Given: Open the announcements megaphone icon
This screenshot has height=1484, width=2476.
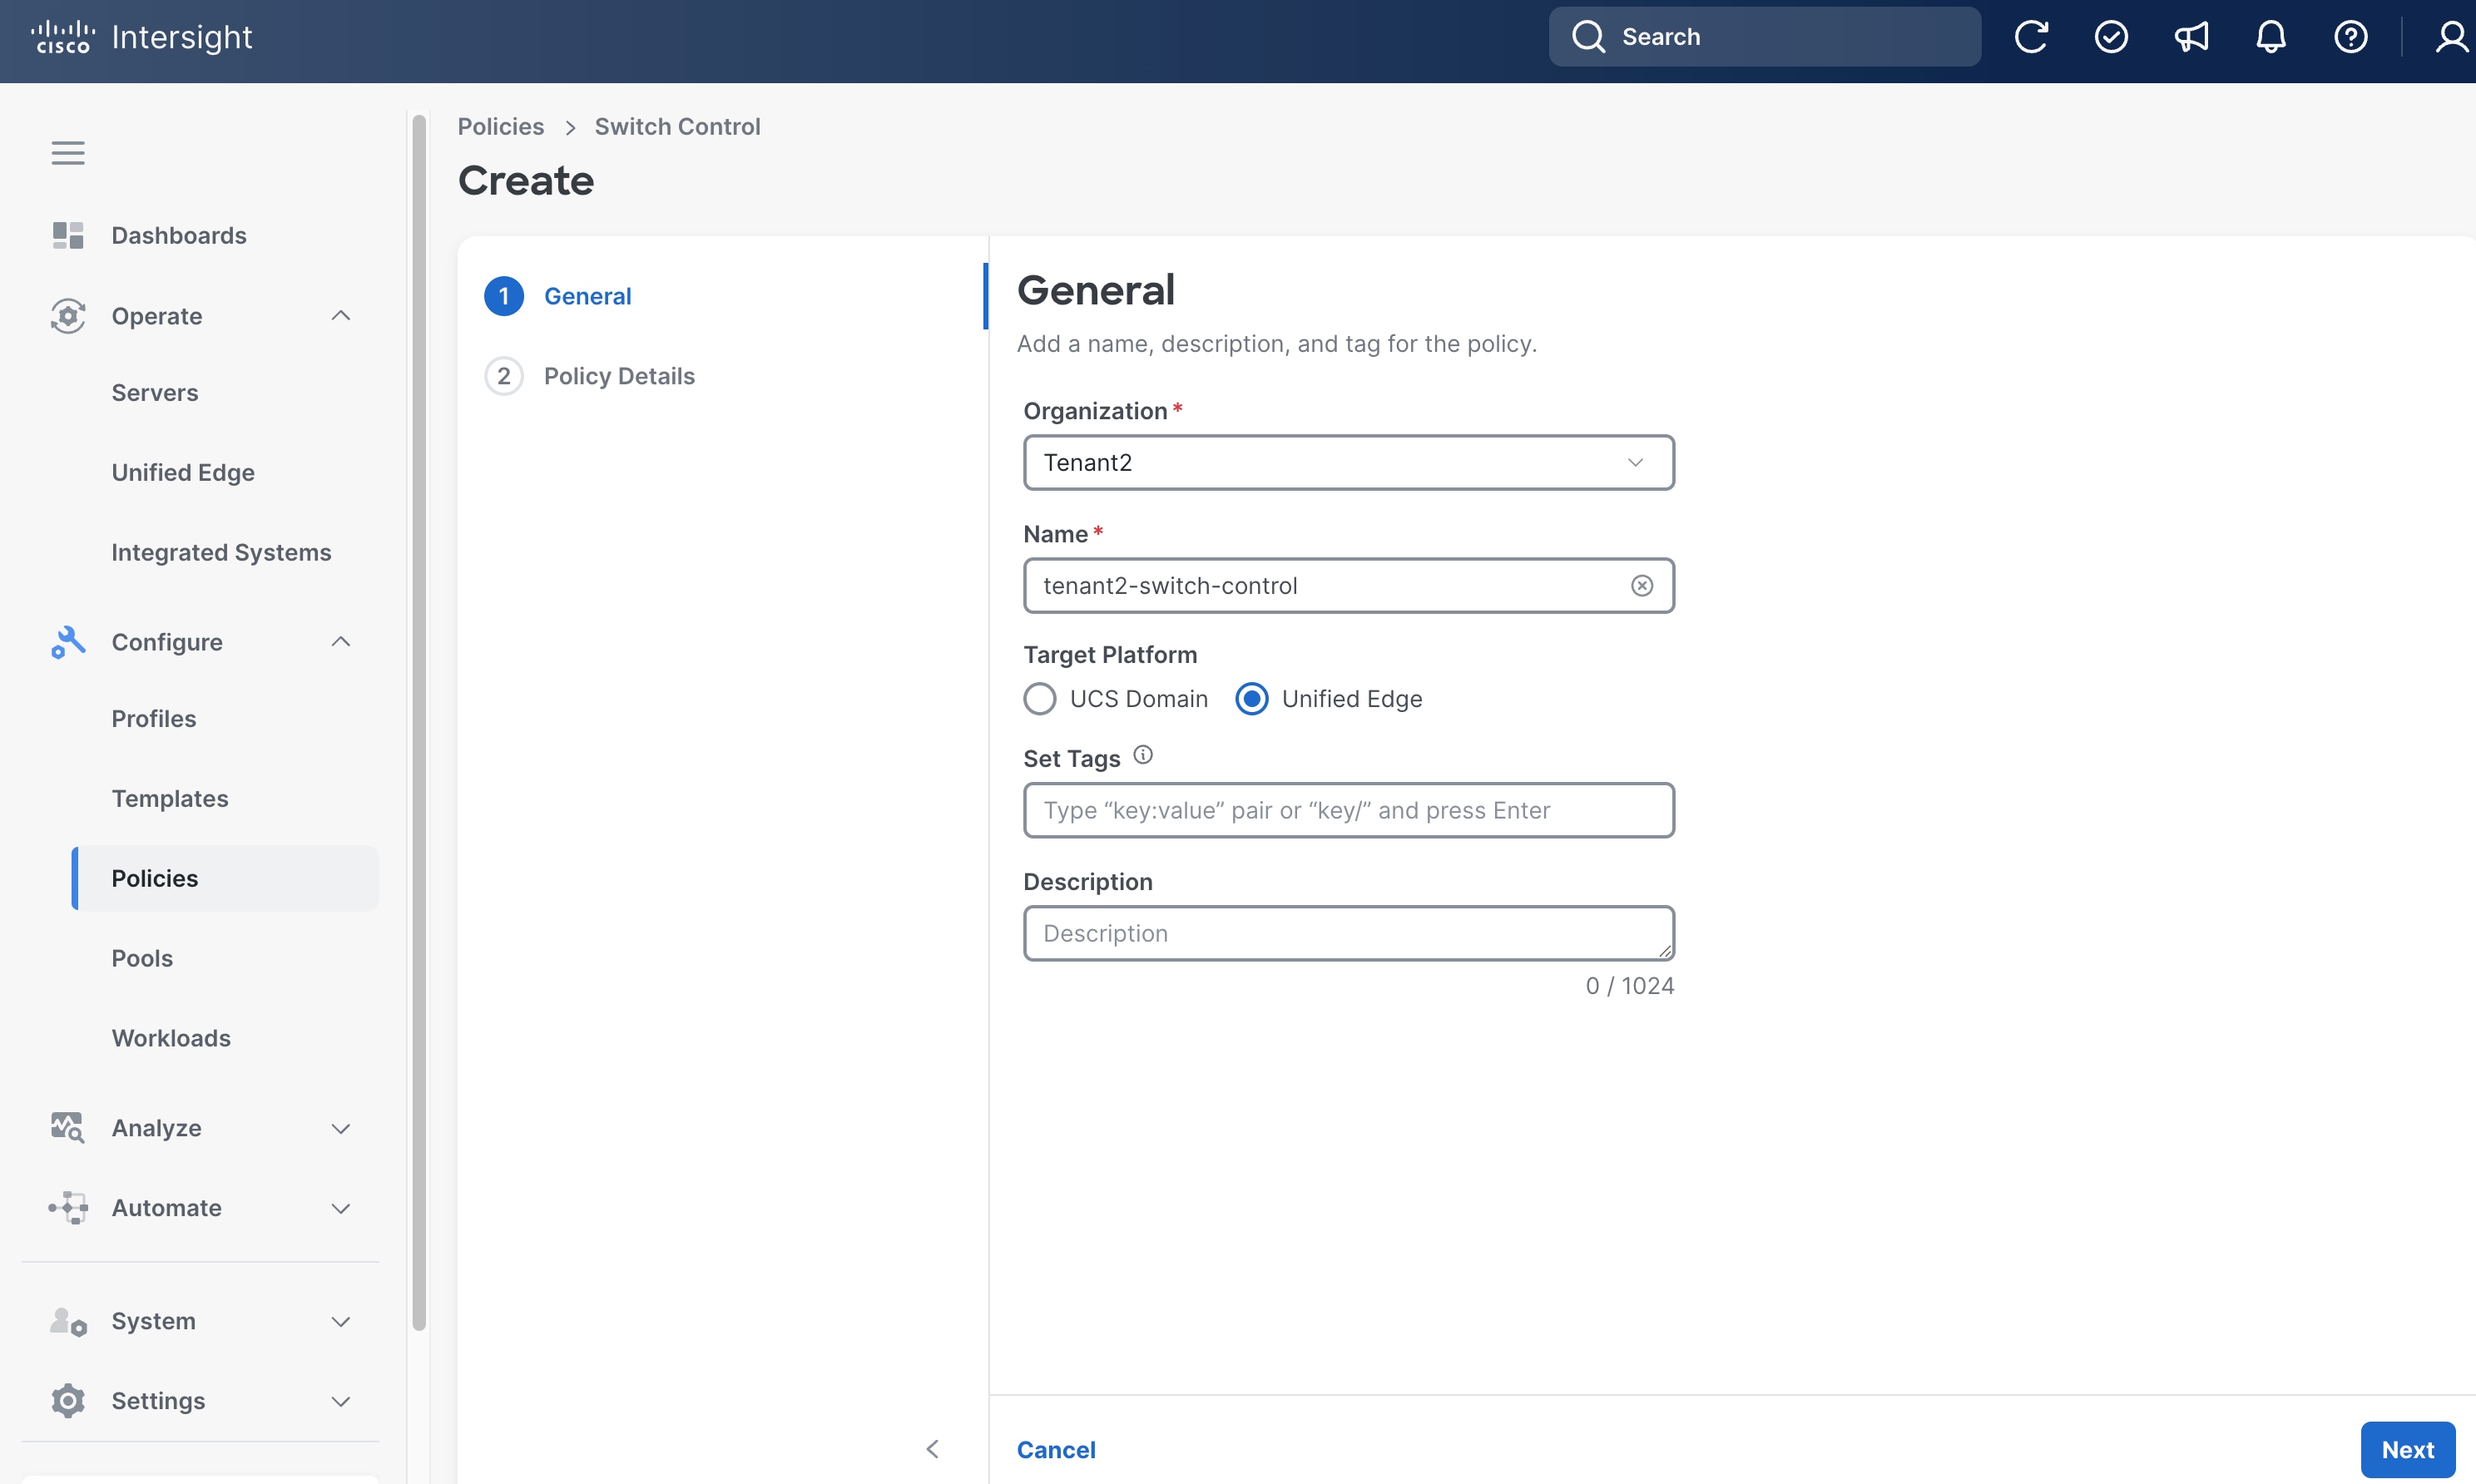Looking at the screenshot, I should [2191, 37].
